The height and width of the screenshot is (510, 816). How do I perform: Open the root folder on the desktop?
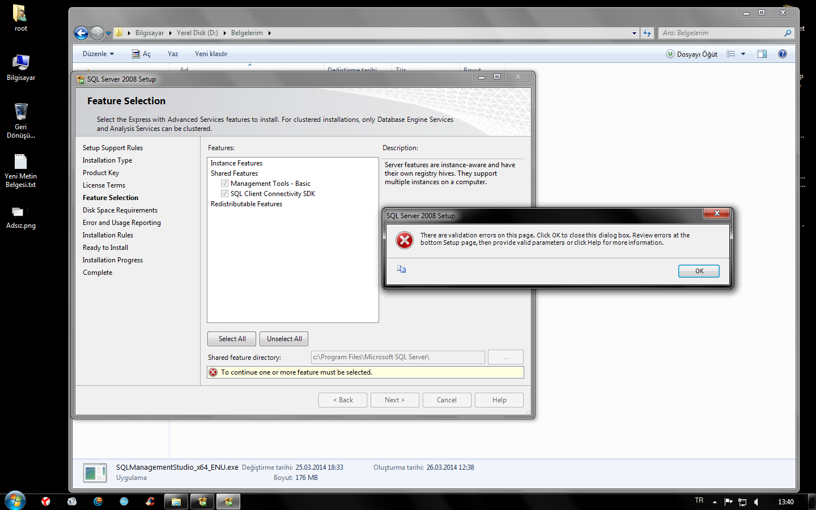click(20, 18)
